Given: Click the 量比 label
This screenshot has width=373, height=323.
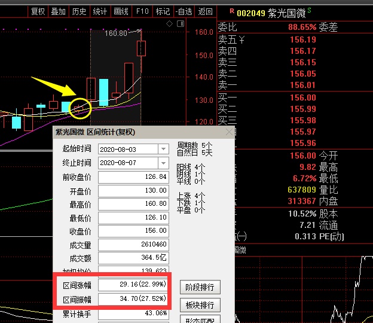Looking at the screenshot, I should pos(328,190).
